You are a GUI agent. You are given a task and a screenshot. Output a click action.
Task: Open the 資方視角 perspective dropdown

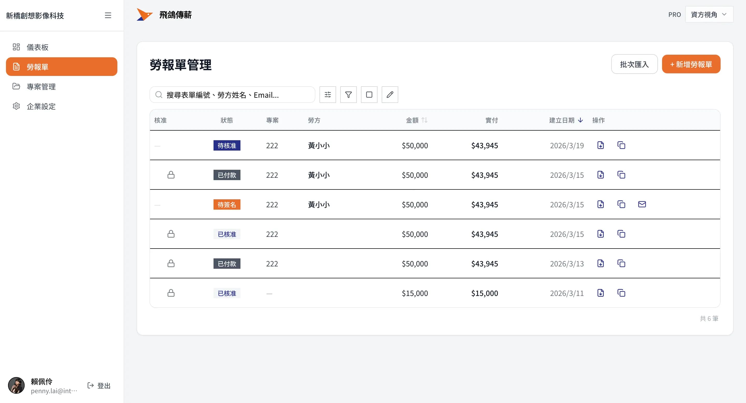[x=709, y=15]
